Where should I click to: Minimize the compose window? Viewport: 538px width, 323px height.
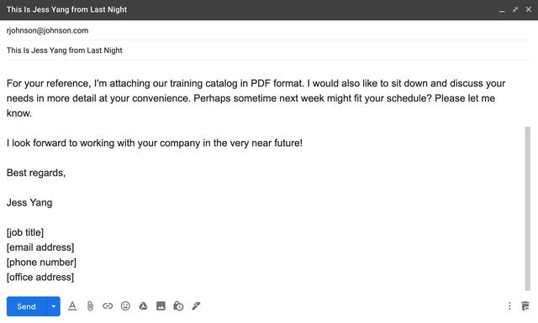502,10
